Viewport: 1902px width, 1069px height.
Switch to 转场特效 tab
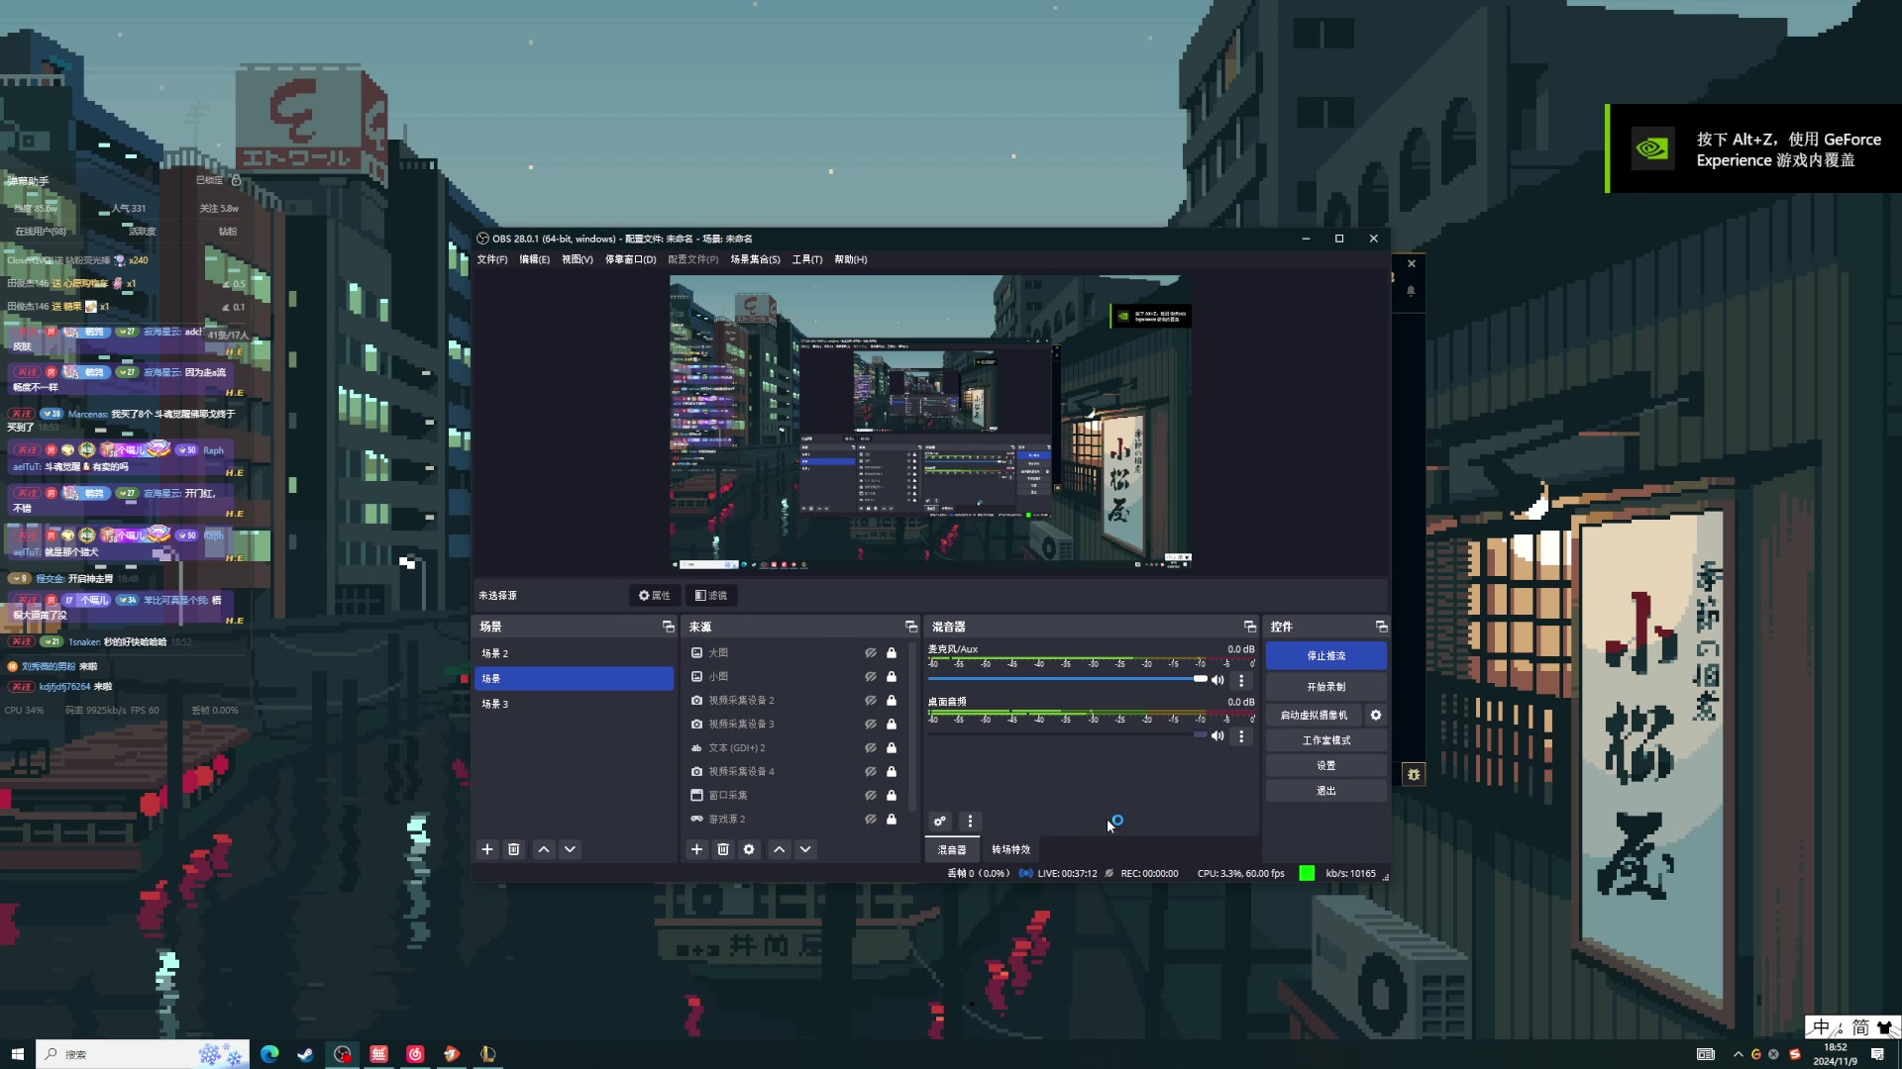click(x=1010, y=849)
